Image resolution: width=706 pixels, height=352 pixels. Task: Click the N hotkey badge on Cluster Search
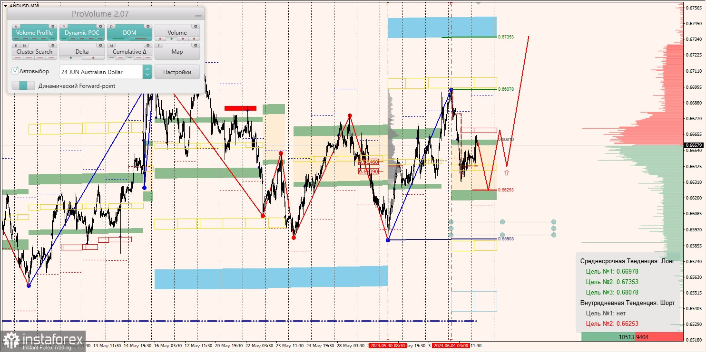24,46
